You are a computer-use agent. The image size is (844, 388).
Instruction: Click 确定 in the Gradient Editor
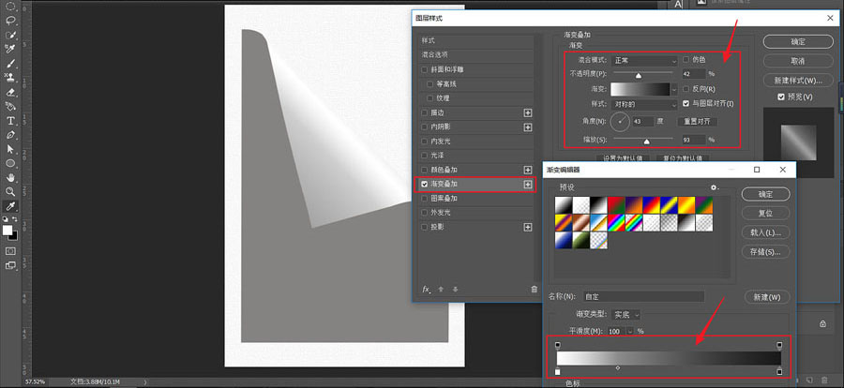(765, 194)
